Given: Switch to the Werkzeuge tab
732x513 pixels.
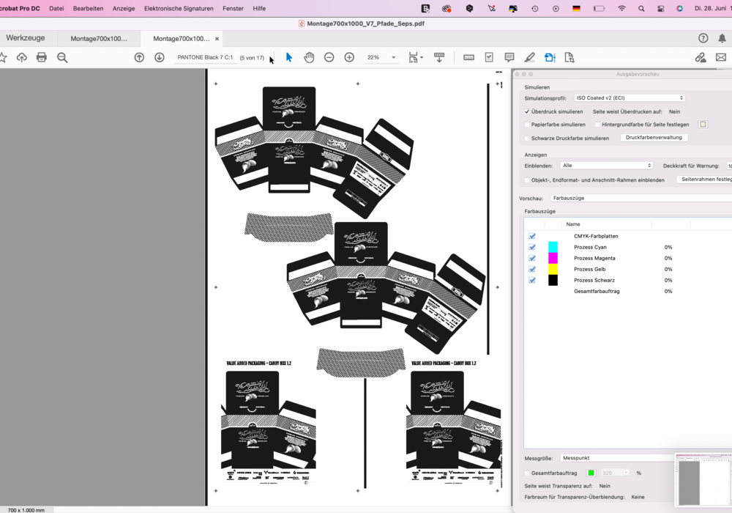Looking at the screenshot, I should click(x=26, y=38).
